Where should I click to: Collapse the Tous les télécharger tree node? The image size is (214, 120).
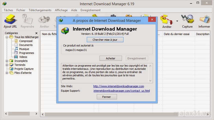(7, 37)
